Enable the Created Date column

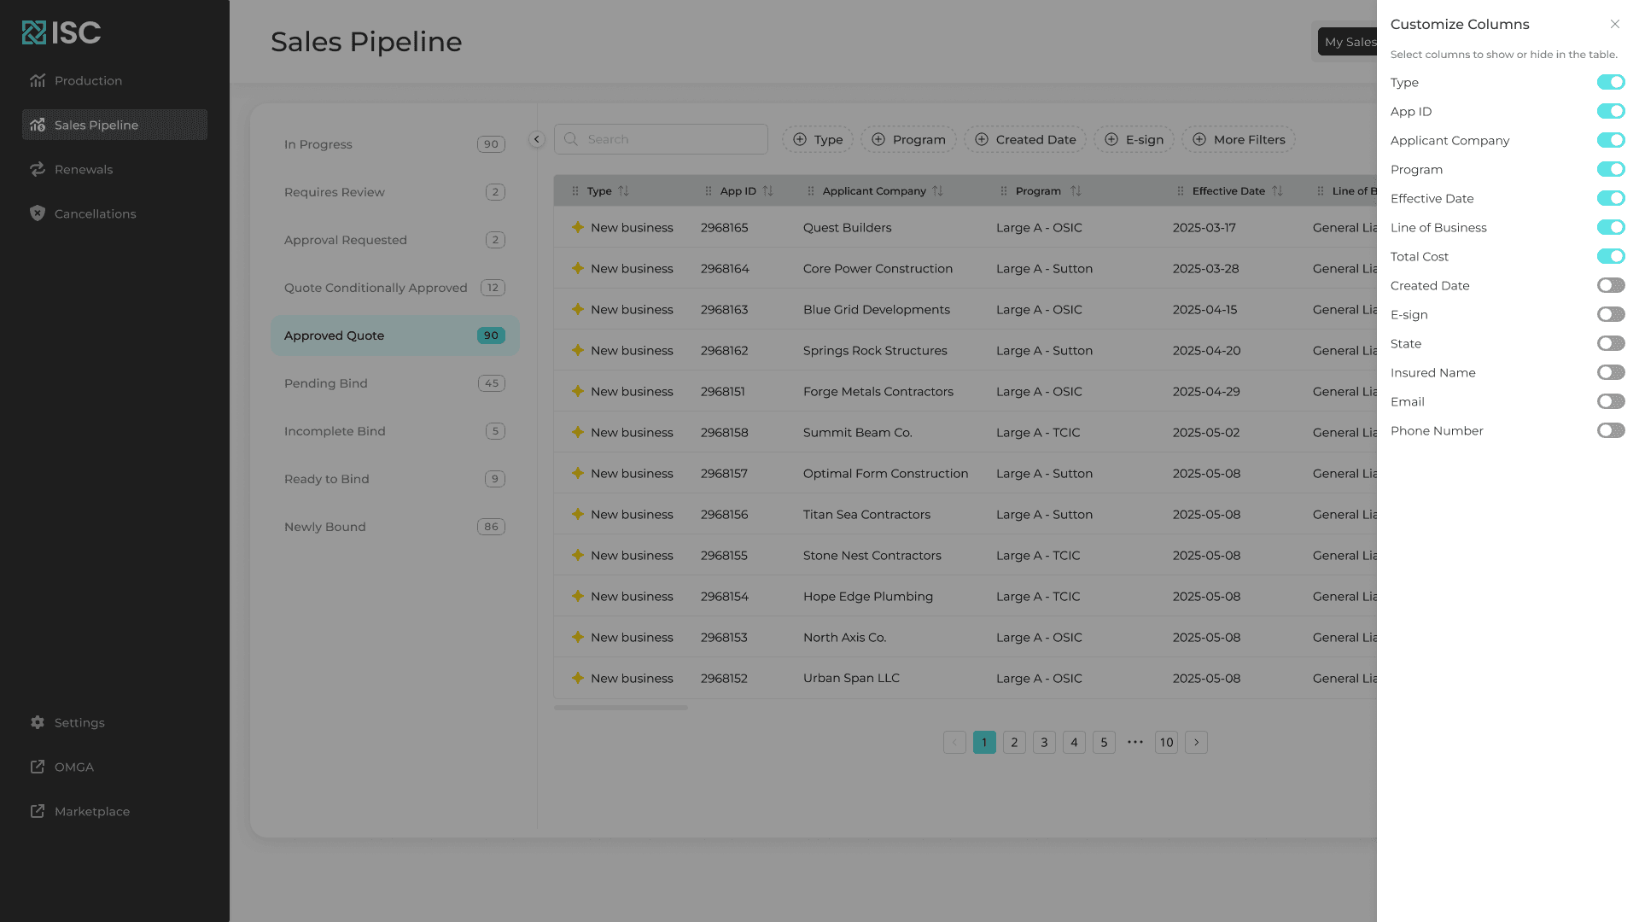click(1611, 285)
